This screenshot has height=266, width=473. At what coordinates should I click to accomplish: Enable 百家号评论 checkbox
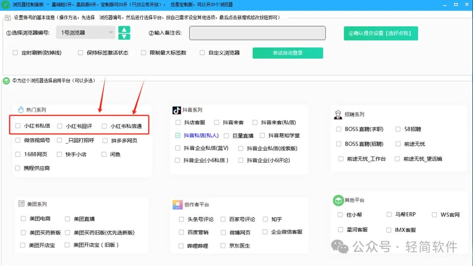tap(223, 219)
